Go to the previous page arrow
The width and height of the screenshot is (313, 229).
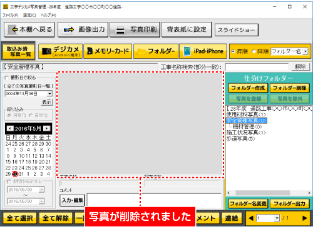(251, 218)
